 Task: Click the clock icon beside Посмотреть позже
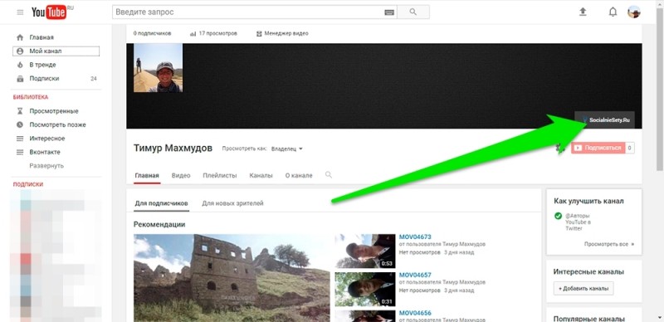[x=20, y=124]
